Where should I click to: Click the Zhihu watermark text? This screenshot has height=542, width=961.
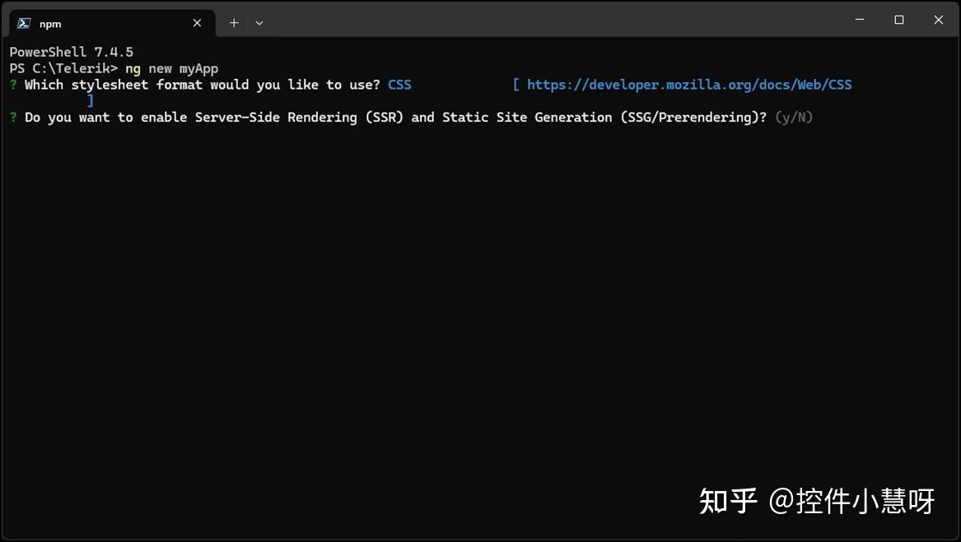pos(819,499)
